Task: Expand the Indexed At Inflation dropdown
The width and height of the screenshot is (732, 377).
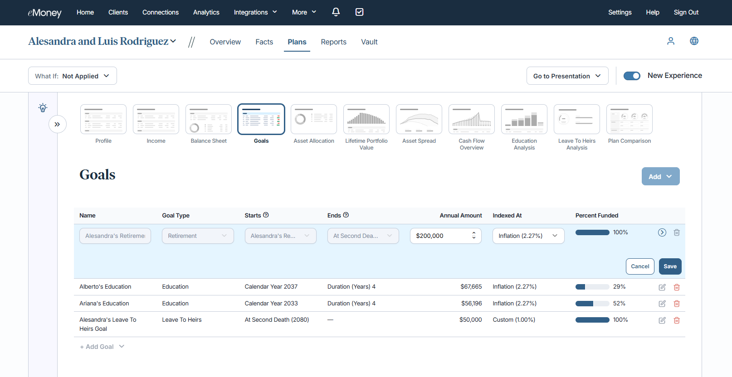Action: (528, 236)
